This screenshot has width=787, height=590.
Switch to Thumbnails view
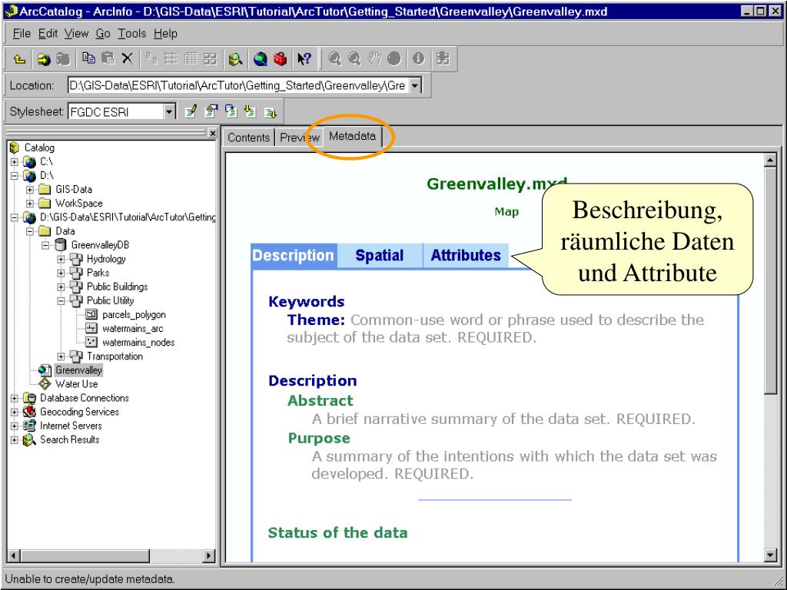[x=211, y=59]
